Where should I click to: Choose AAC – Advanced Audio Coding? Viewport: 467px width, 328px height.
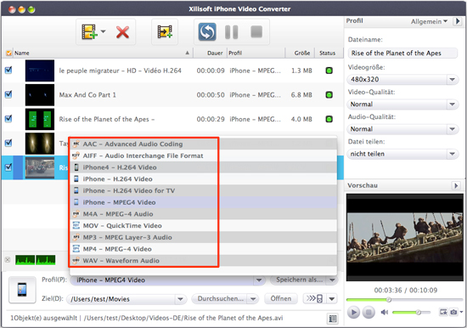203,144
